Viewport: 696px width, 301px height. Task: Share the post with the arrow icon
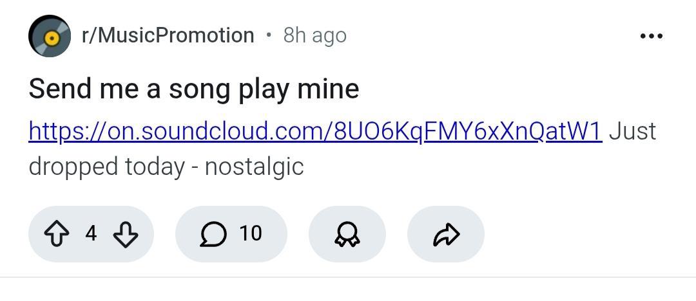(x=445, y=234)
